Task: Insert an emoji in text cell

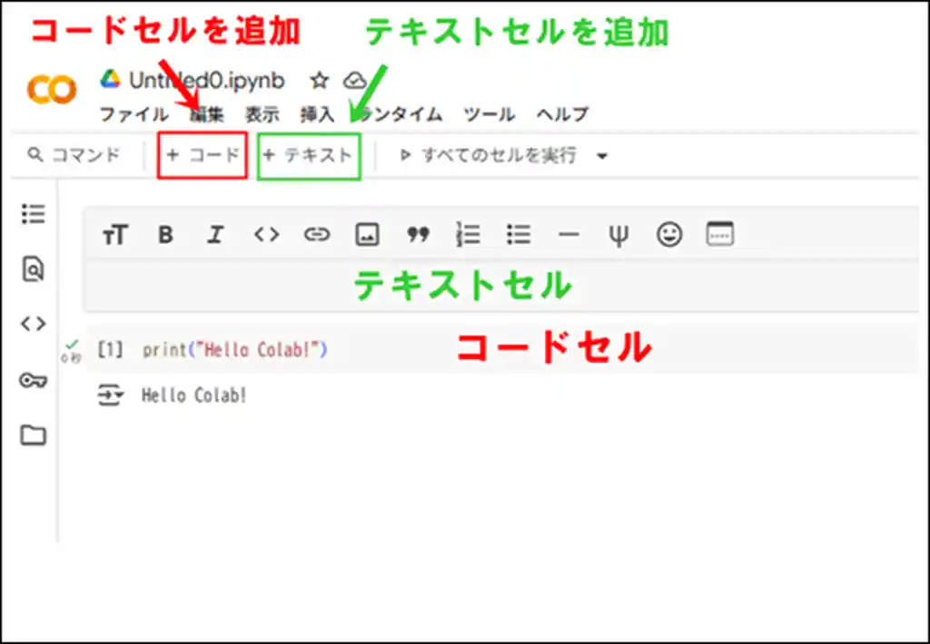Action: [x=669, y=235]
